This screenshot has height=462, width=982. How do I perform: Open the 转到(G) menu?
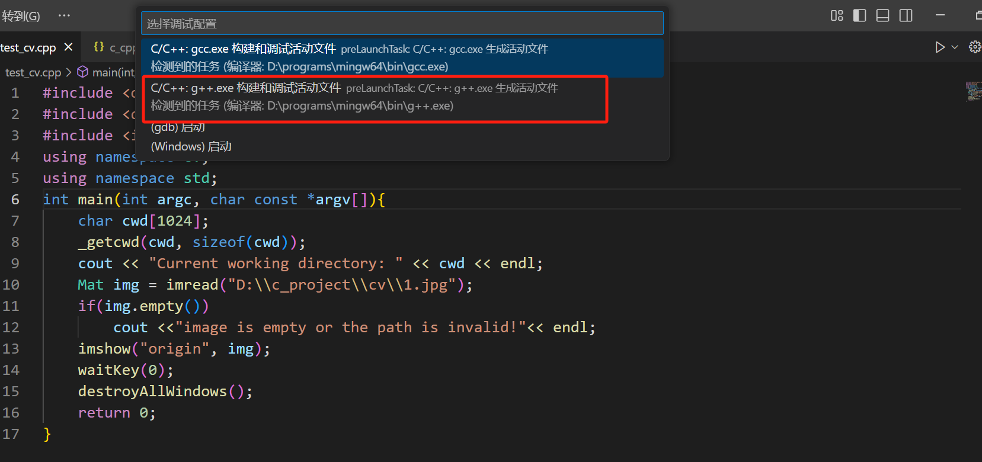tap(21, 16)
